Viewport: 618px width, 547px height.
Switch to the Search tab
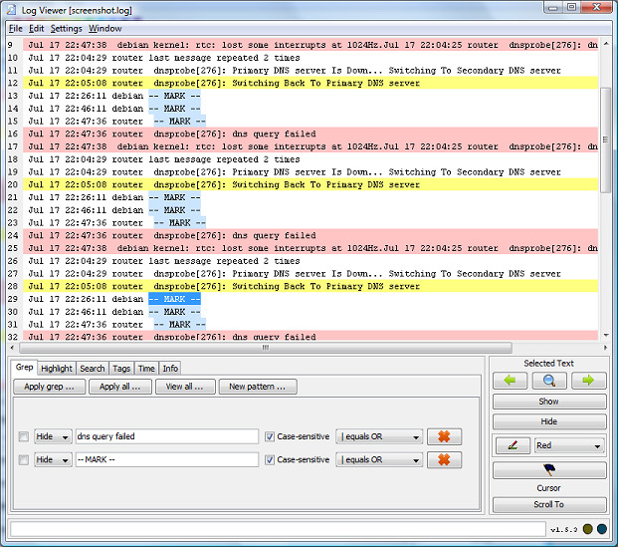tap(93, 369)
